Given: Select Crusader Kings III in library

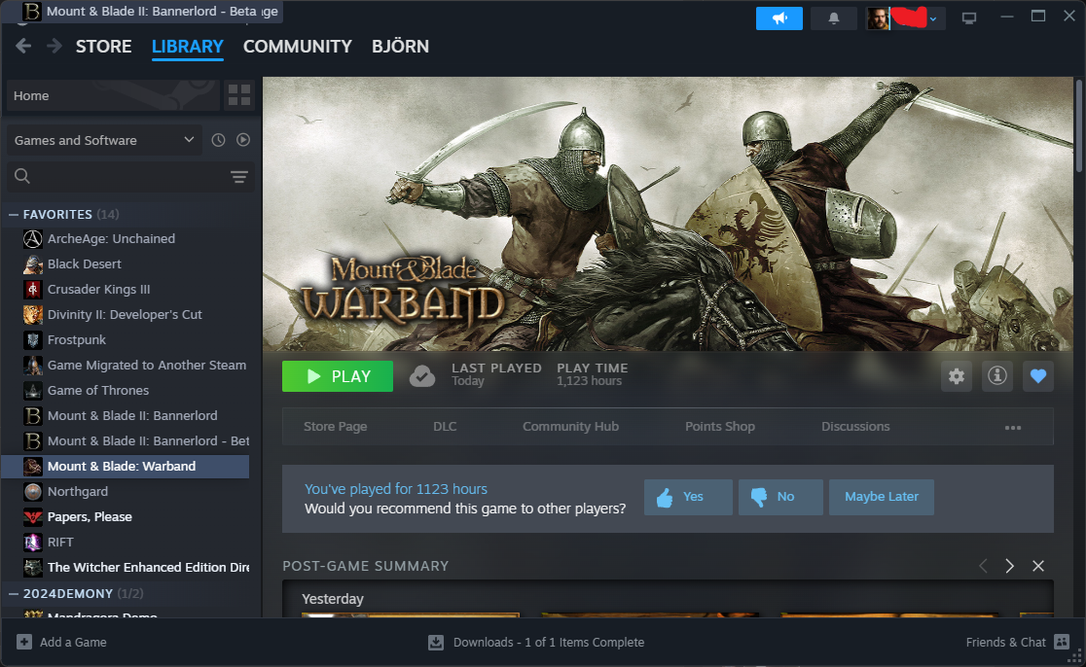Looking at the screenshot, I should click(x=98, y=290).
